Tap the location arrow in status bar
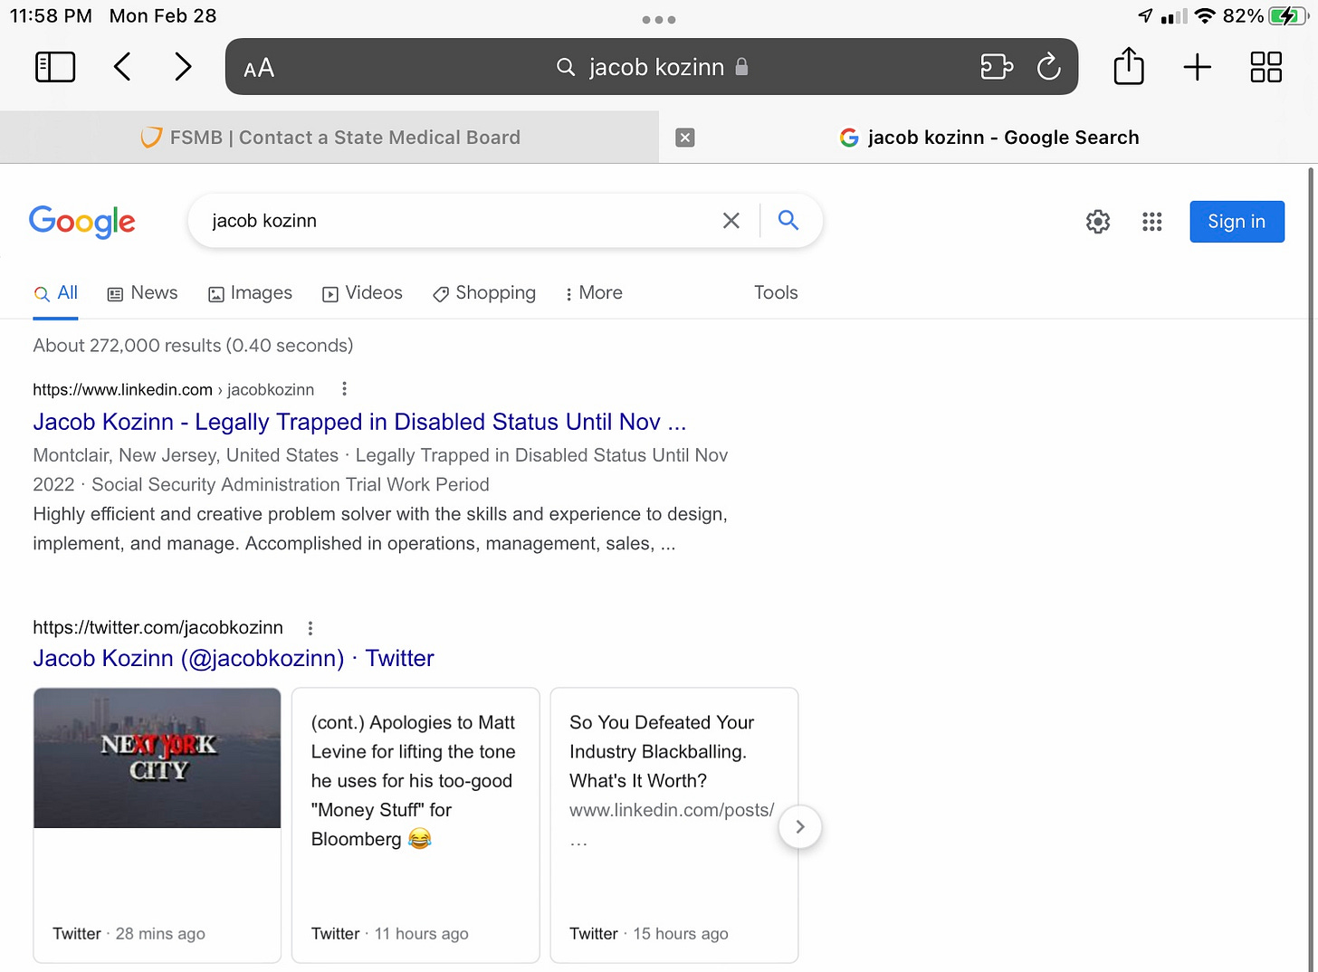Screen dimensions: 1318x972 (x=1146, y=16)
